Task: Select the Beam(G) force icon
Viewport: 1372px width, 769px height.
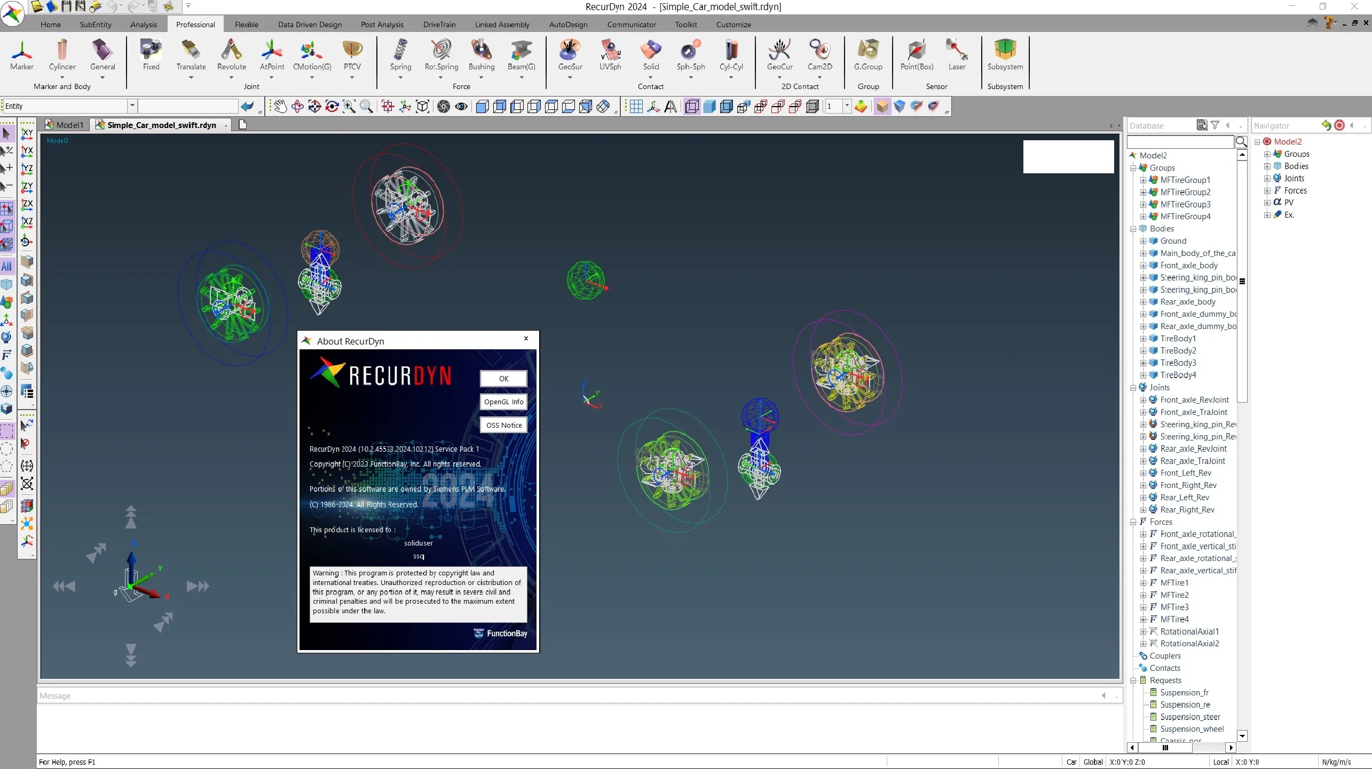Action: (522, 55)
